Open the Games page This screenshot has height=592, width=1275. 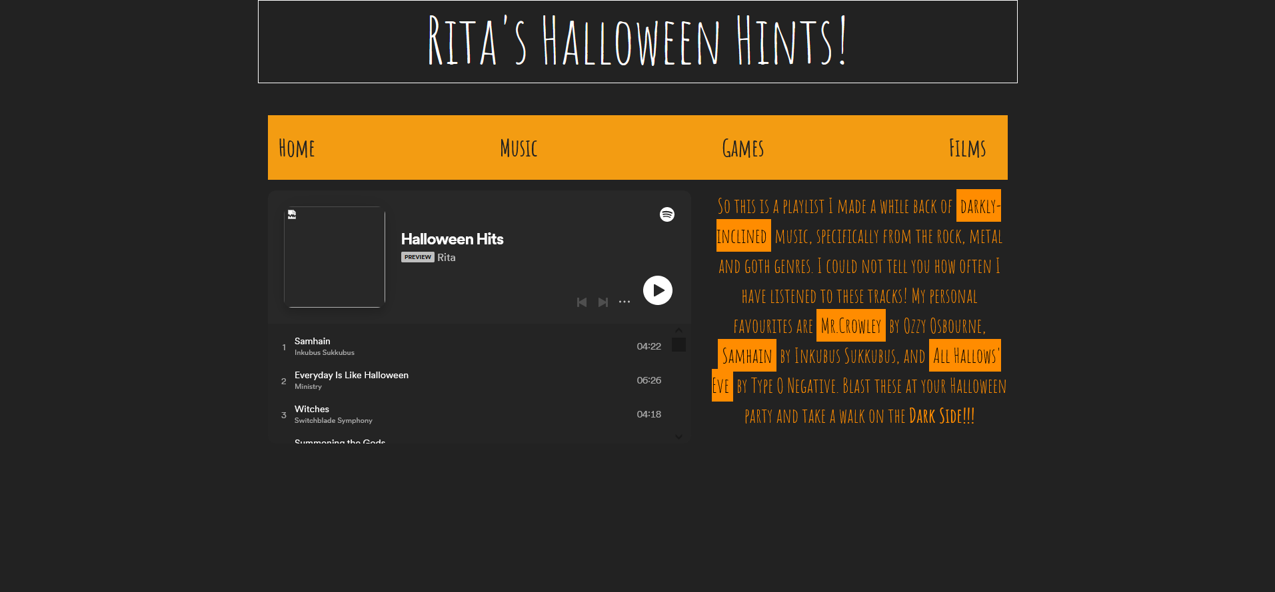743,148
